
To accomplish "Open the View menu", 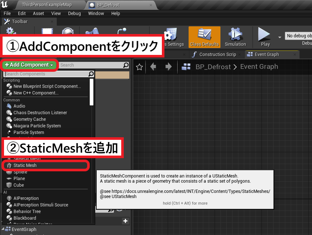I will pyautogui.click(x=56, y=13).
